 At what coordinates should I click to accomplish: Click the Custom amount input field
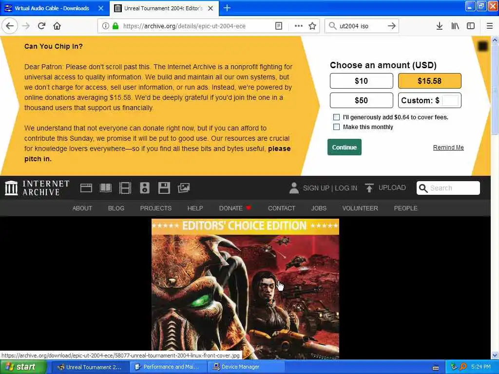point(450,100)
